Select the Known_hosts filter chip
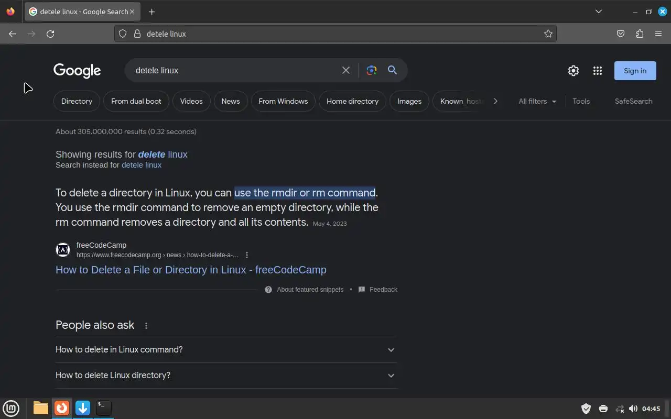Viewport: 671px width, 419px height. [x=459, y=101]
